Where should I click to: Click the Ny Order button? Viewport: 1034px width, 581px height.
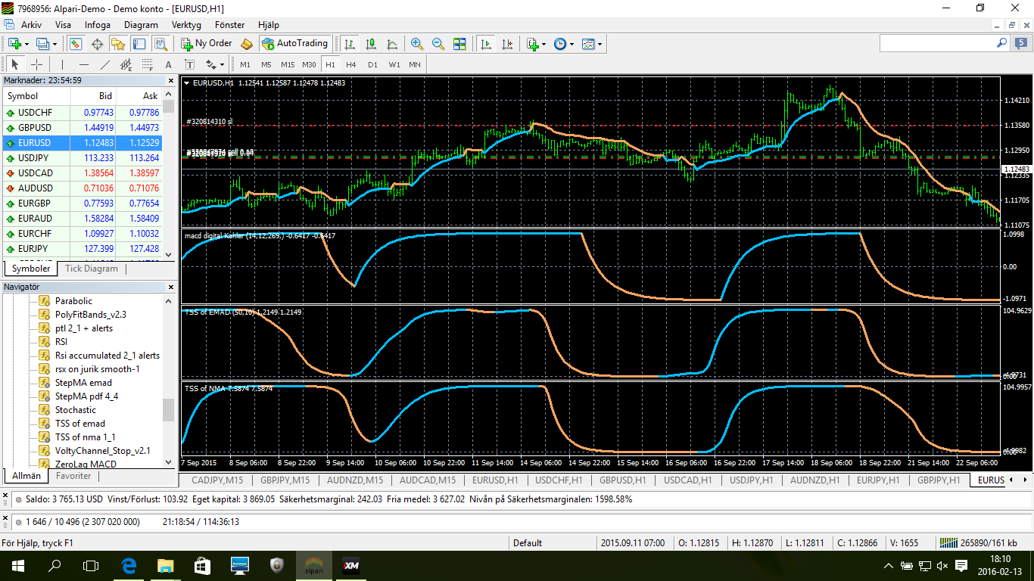click(207, 44)
